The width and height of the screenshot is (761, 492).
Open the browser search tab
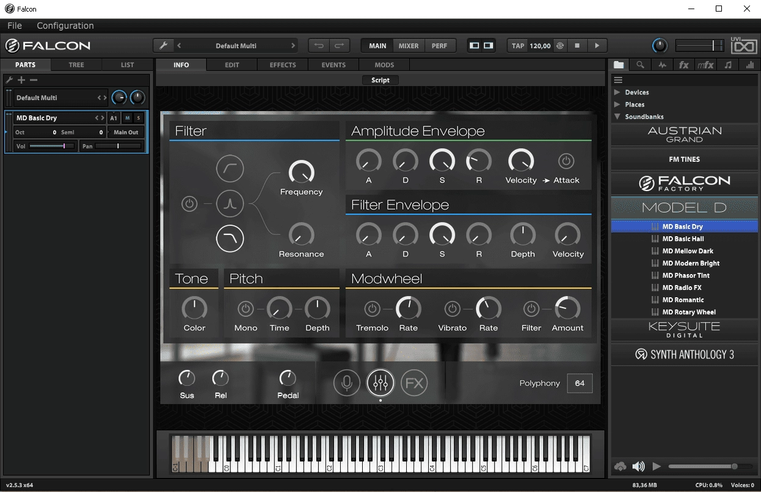(640, 65)
